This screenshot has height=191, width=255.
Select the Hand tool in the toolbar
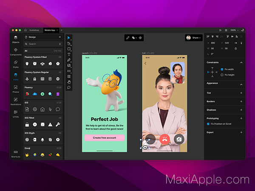(x=69, y=82)
